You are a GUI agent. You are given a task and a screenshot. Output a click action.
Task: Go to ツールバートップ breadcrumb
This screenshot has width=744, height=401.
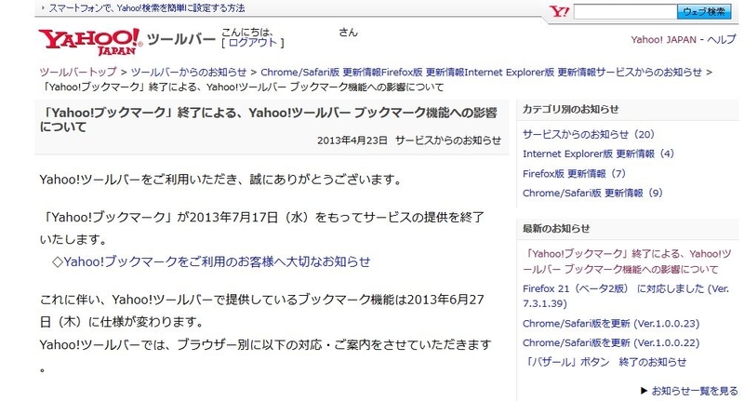tap(78, 73)
